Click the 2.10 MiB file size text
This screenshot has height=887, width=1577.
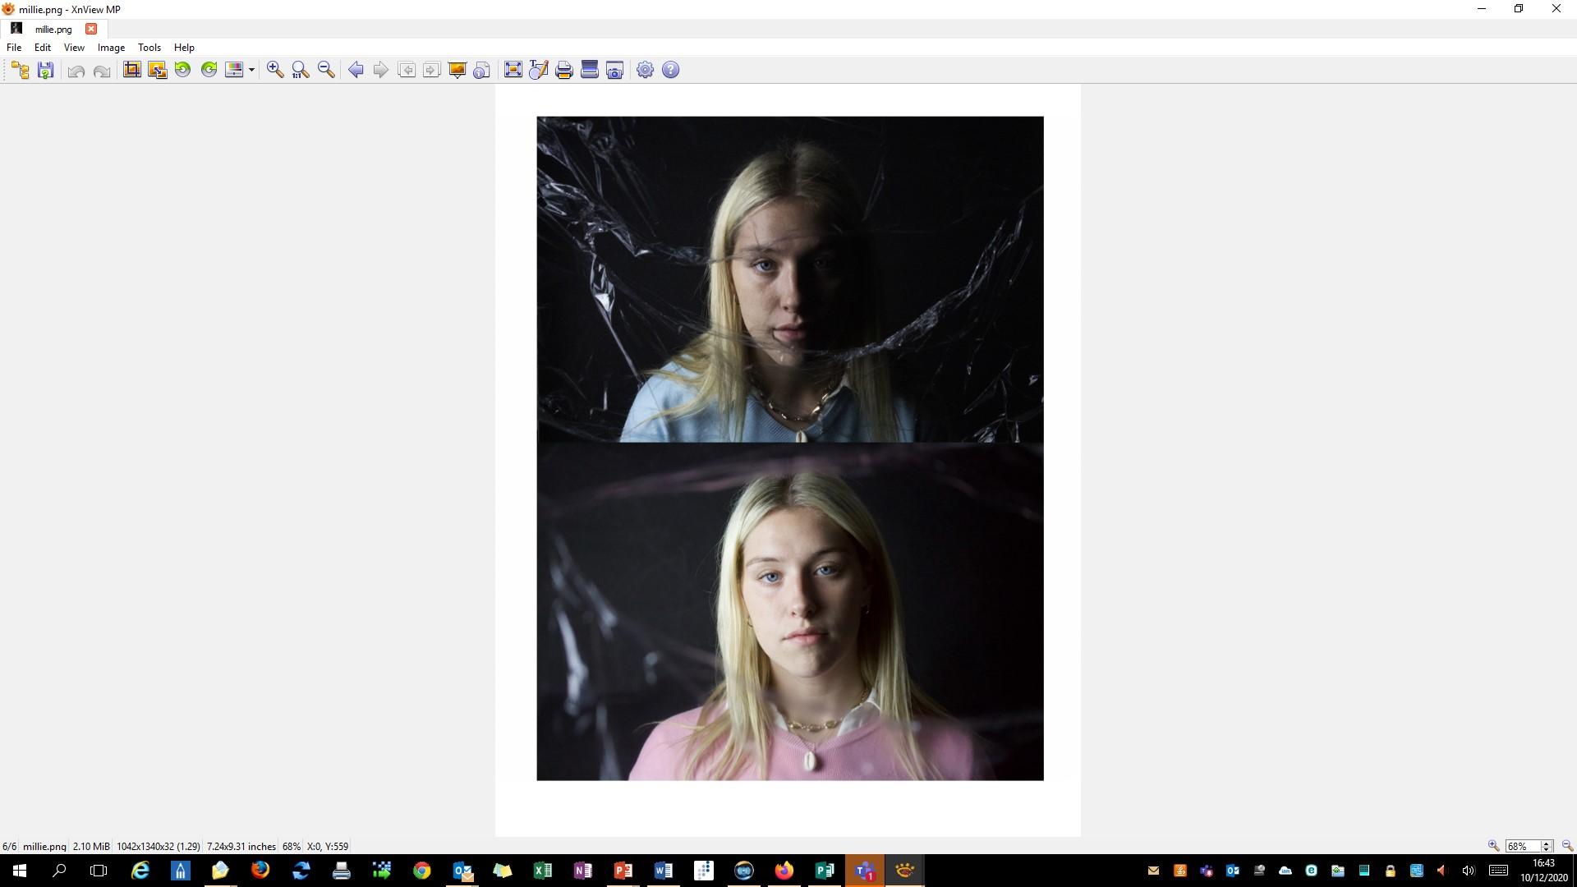[91, 846]
